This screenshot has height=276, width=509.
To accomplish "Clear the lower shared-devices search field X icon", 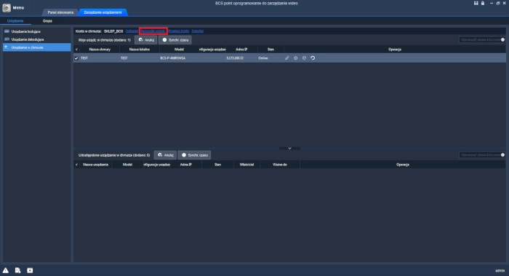I will (502, 155).
